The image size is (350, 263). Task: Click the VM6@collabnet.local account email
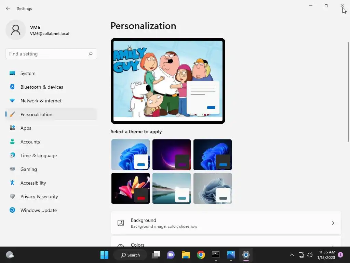click(x=50, y=34)
